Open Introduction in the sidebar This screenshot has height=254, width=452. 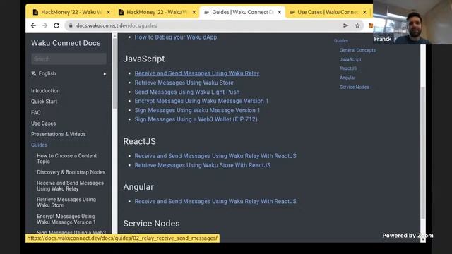[x=45, y=91]
